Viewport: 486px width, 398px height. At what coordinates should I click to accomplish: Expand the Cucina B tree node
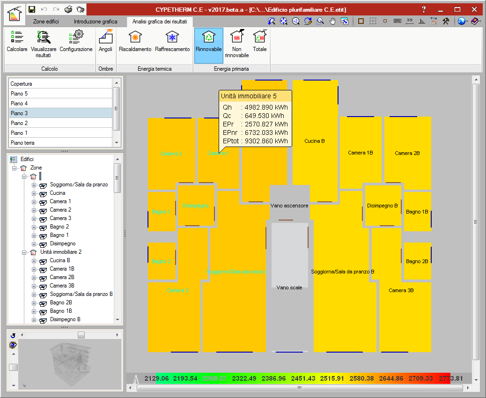pos(34,261)
